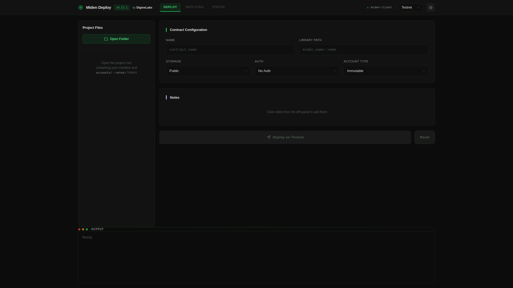The height and width of the screenshot is (288, 513).
Task: Click the Ready status text
Action: click(x=87, y=237)
